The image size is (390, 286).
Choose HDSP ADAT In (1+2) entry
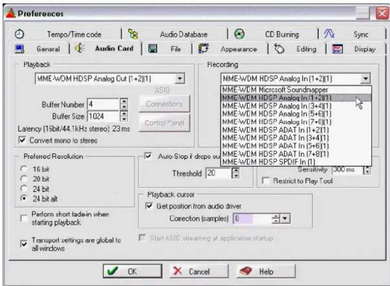pyautogui.click(x=296, y=130)
